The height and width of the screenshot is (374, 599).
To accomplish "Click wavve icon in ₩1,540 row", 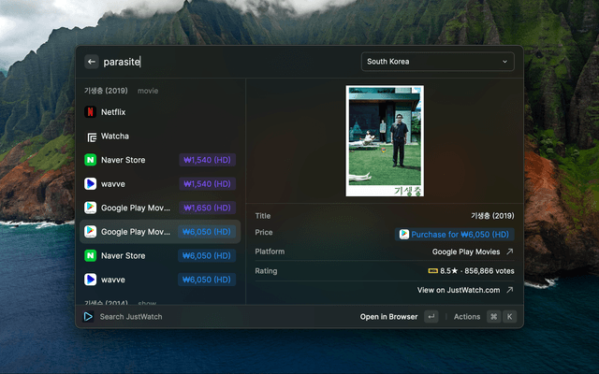I will click(90, 184).
